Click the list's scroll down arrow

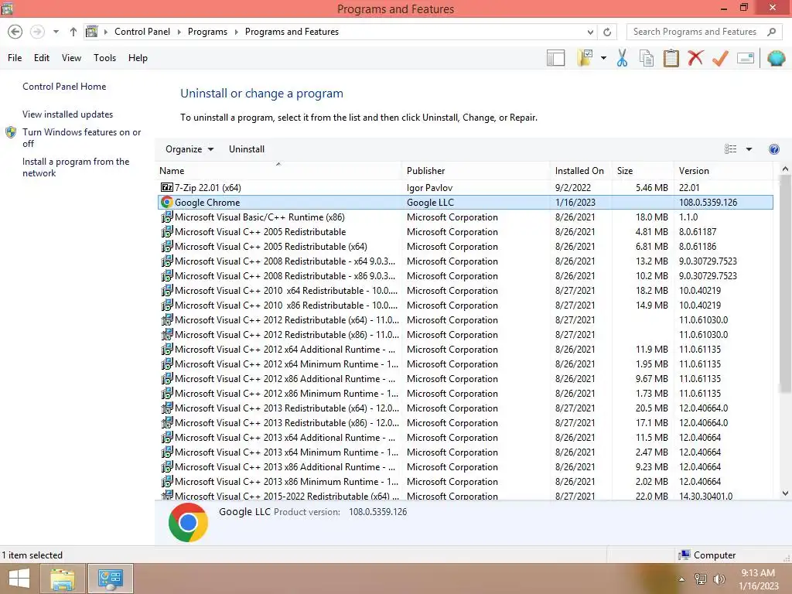[x=785, y=493]
